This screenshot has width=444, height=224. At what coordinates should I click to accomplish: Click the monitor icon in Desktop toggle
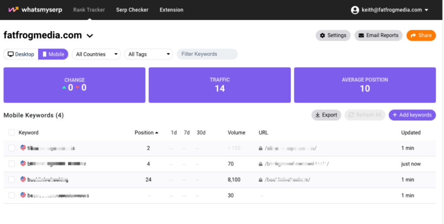11,54
